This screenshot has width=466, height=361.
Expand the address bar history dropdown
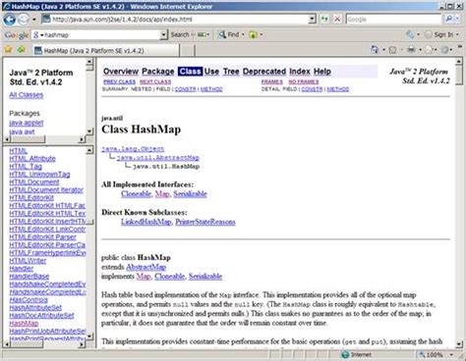(x=313, y=20)
